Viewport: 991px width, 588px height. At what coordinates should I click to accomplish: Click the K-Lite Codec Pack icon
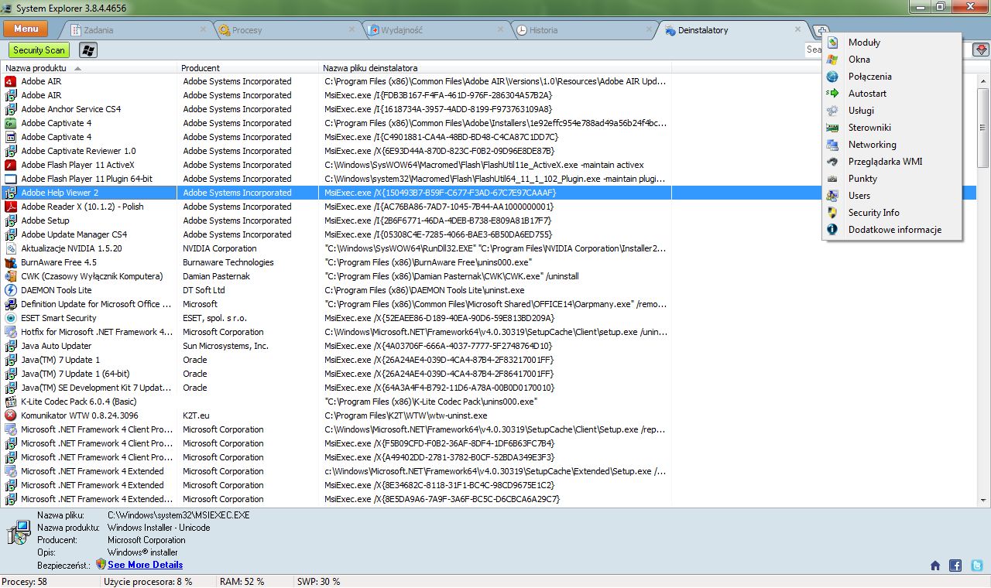click(x=11, y=402)
